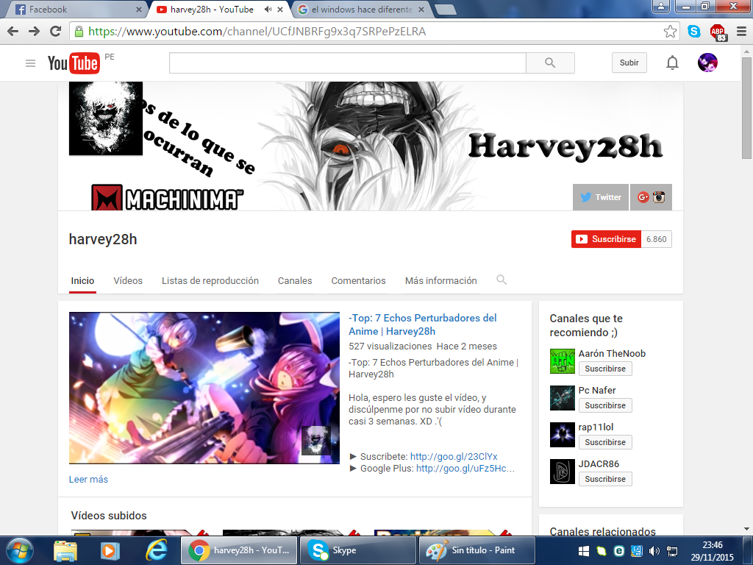
Task: Open Listas de reproducción tab
Action: [210, 280]
